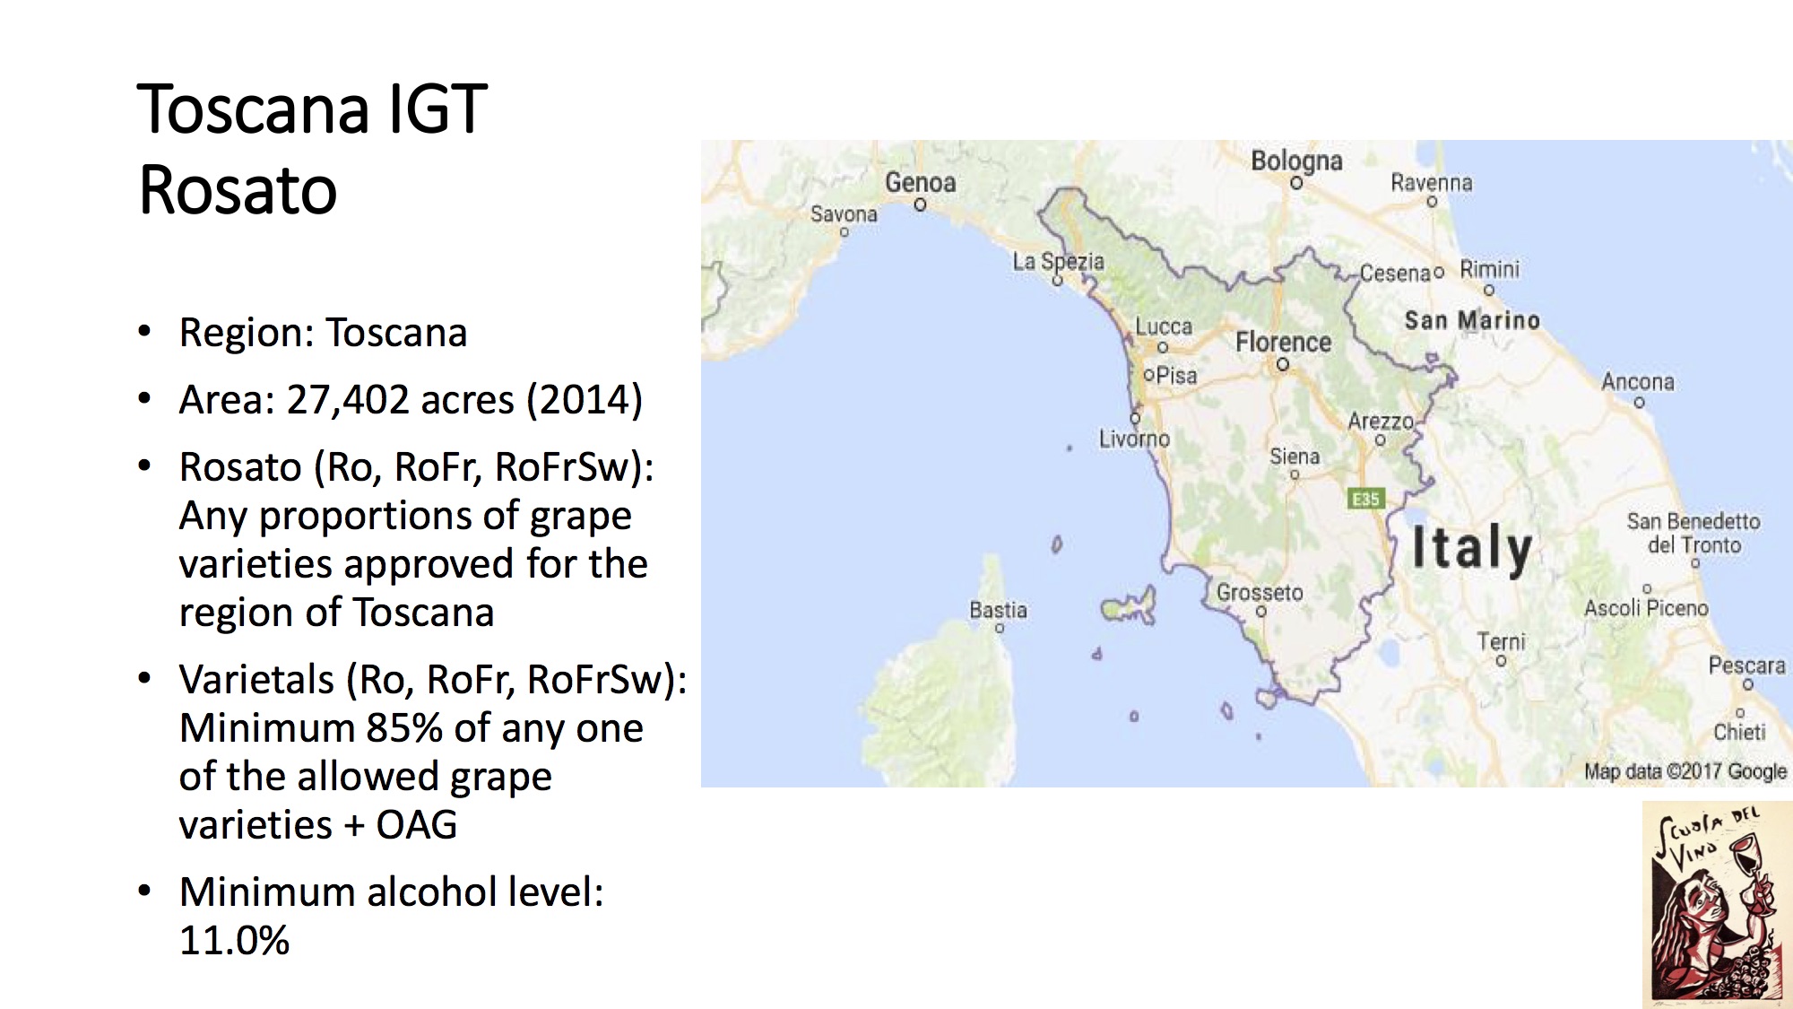Viewport: 1793px width, 1009px height.
Task: Select the Genoa city marker
Action: [x=920, y=204]
